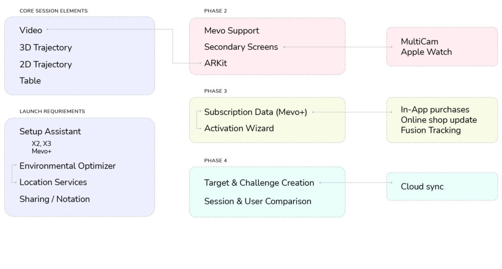502x269 pixels.
Task: Select Session & User Comparison
Action: click(257, 201)
